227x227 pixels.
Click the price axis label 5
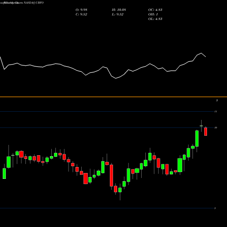point(215,208)
